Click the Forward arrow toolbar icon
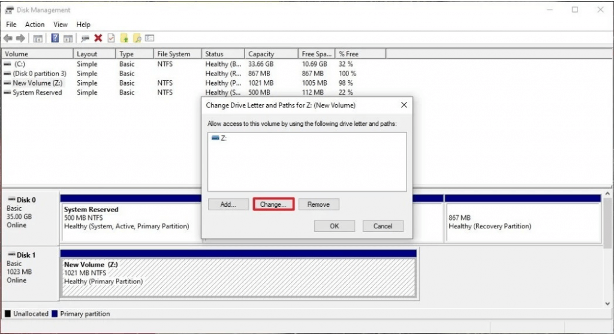Screen dimensions: 614x335 20,38
